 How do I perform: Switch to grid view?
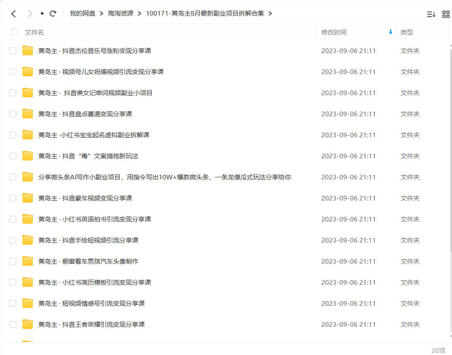tap(446, 14)
